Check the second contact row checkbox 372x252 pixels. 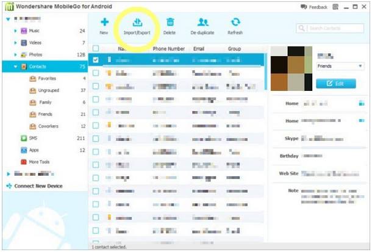tap(96, 73)
